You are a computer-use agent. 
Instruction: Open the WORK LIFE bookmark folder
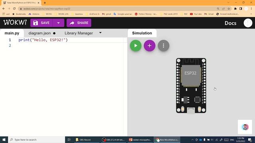click(61, 14)
